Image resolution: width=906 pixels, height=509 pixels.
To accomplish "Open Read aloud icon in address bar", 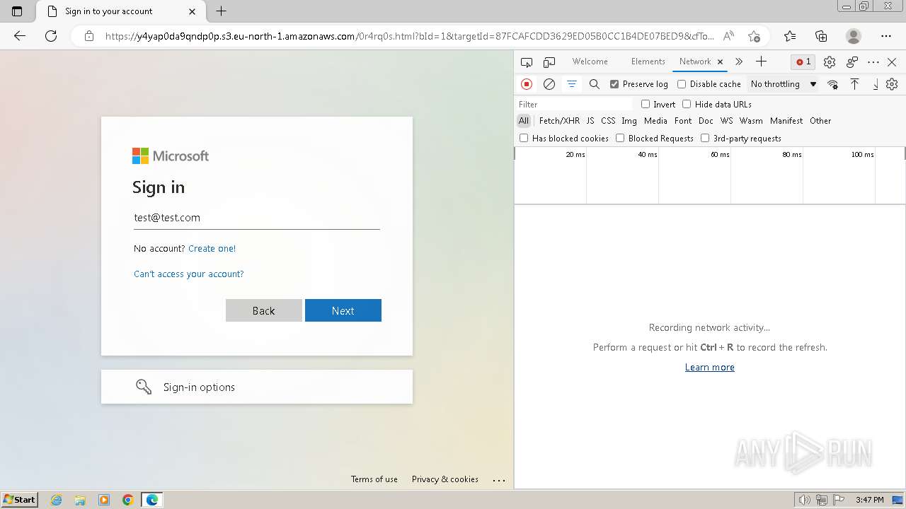I will (728, 36).
